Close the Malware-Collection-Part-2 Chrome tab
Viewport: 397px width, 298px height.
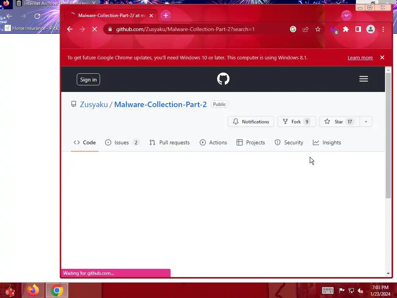point(151,16)
